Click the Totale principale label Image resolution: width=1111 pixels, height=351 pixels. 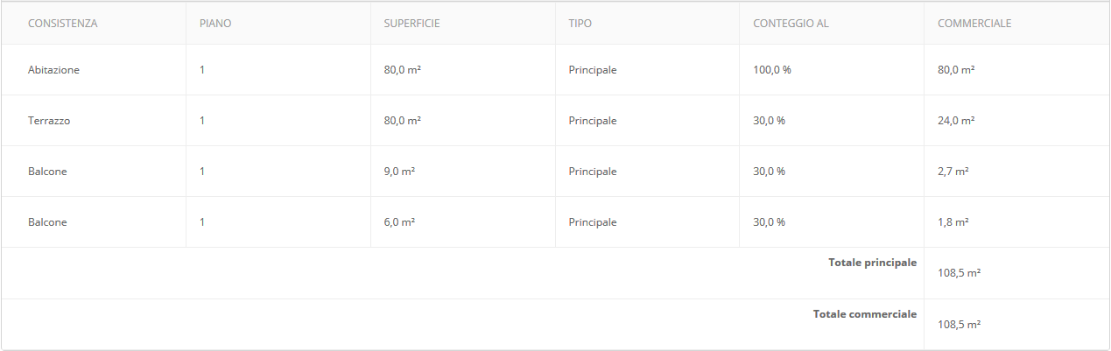tap(872, 263)
